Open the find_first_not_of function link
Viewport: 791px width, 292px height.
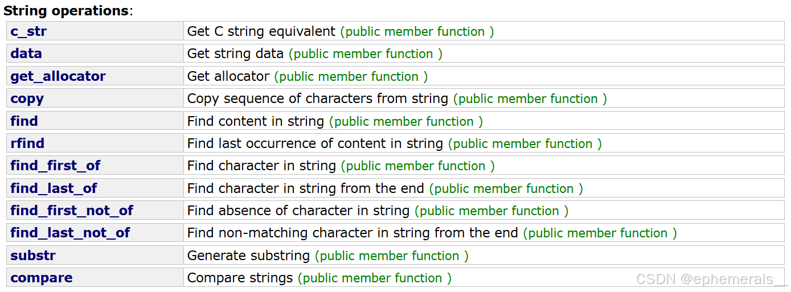(72, 211)
